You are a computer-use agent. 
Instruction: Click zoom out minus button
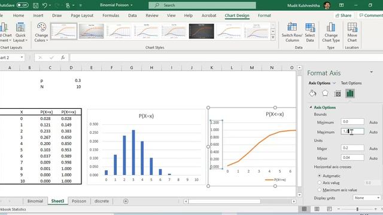point(339,209)
